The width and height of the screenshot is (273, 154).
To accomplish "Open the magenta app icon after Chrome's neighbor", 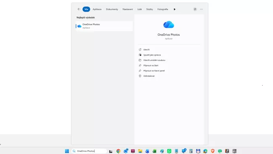I will [133, 151].
